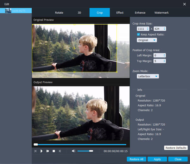Mute audio with the speaker icon
Image resolution: width=190 pixels, height=164 pixels.
pos(73,151)
